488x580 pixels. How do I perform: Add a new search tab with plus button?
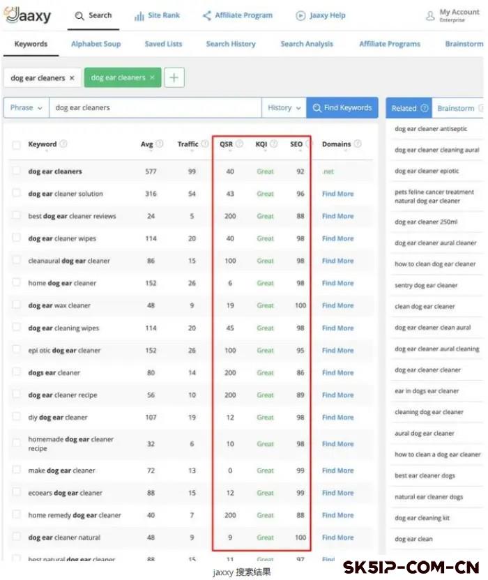click(x=174, y=77)
